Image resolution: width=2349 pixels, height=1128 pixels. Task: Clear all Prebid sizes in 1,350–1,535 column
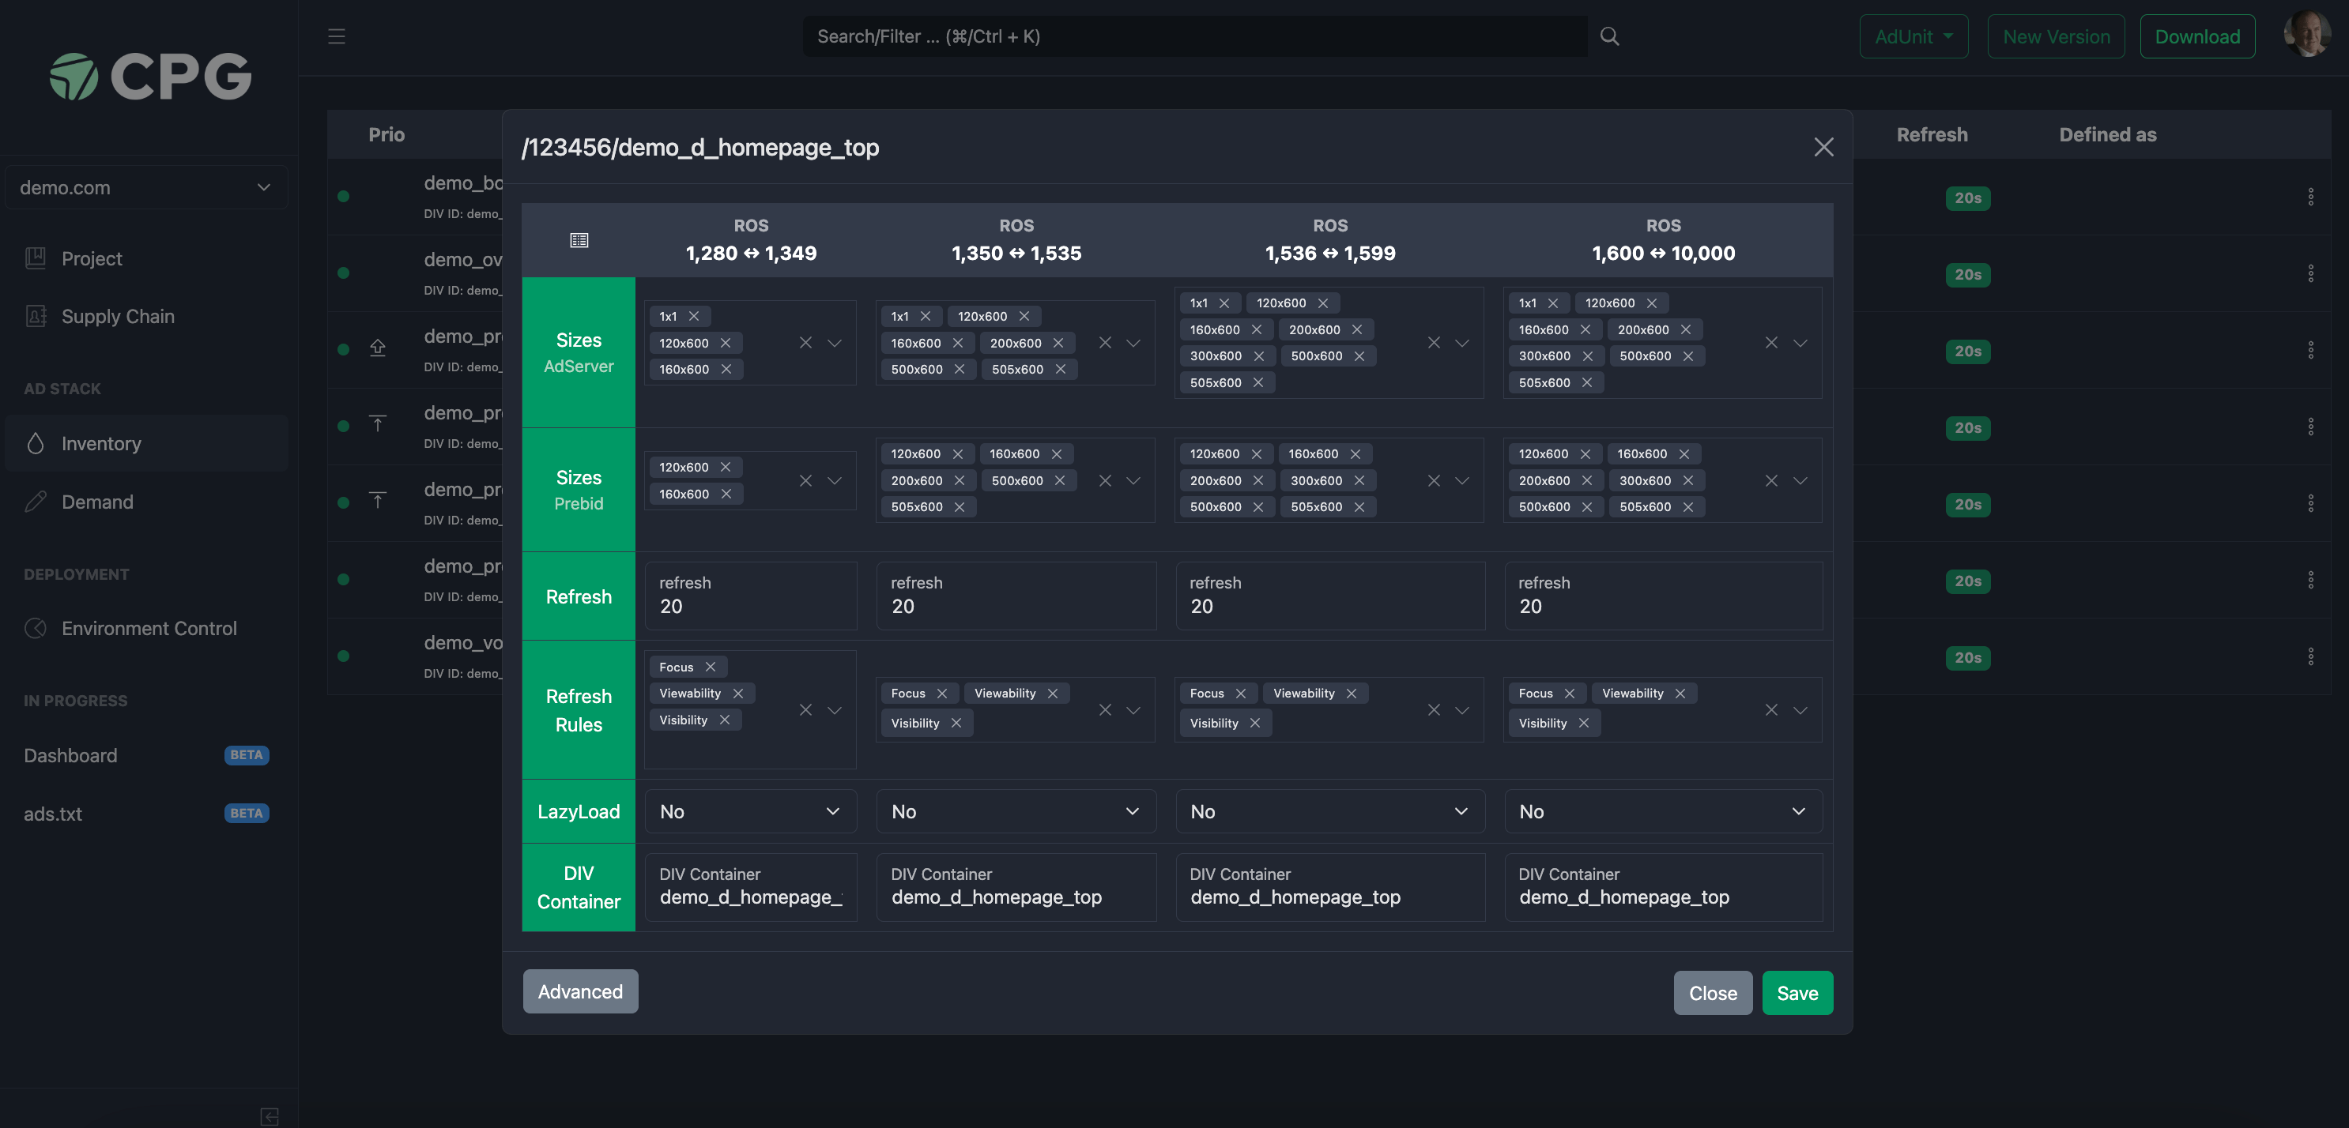tap(1105, 480)
